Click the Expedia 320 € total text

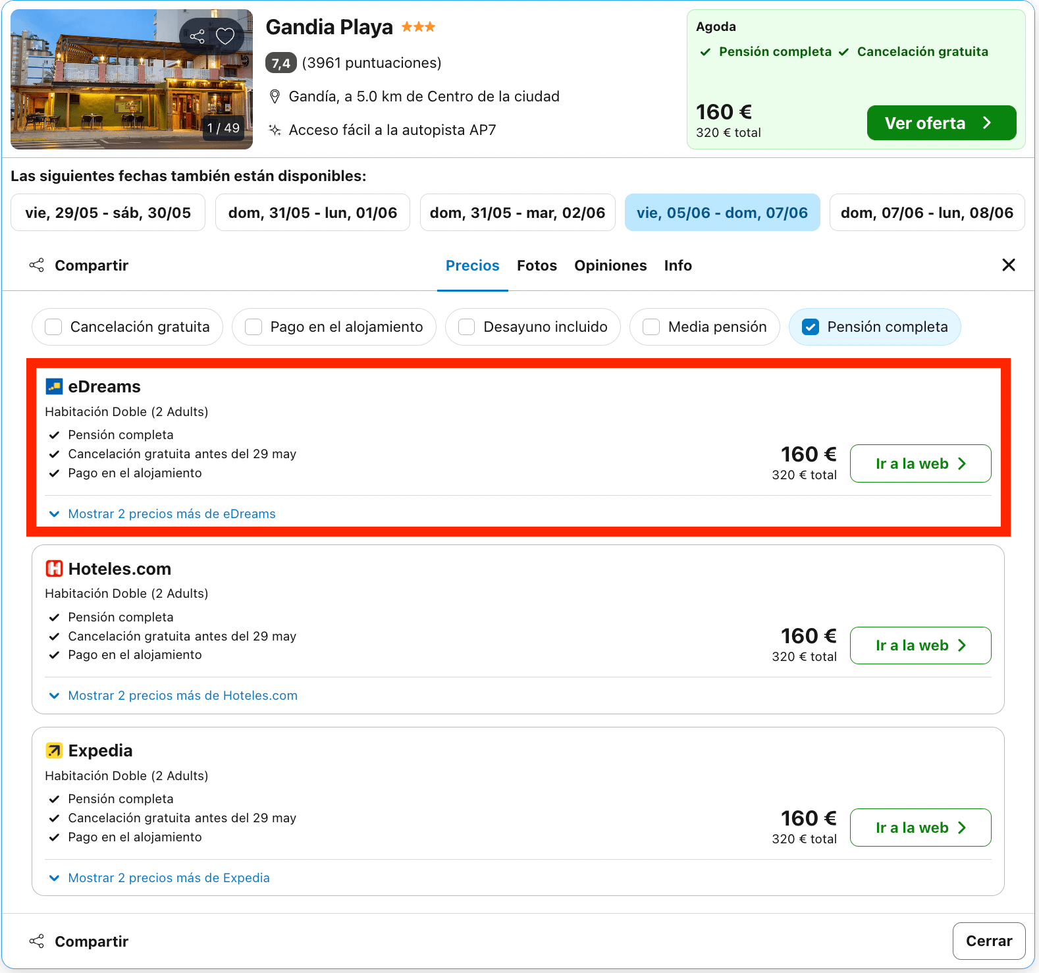pyautogui.click(x=804, y=839)
